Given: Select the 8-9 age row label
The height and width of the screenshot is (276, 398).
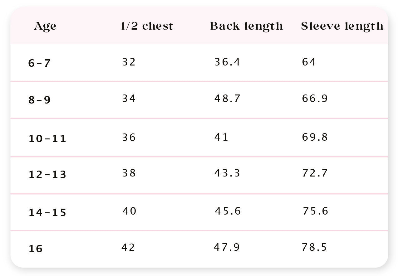Looking at the screenshot, I should 39,100.
